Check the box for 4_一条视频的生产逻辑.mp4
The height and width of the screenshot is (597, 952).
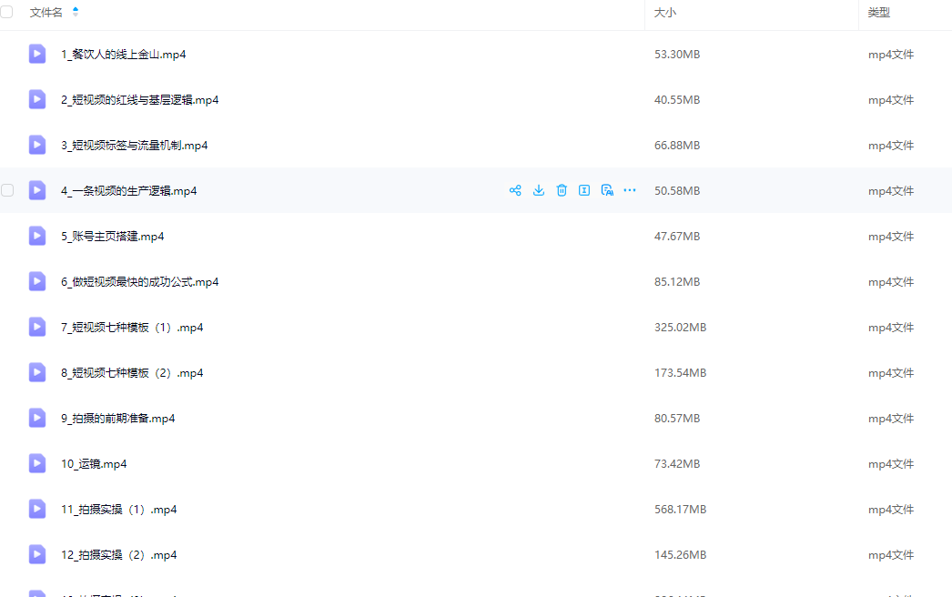(7, 190)
